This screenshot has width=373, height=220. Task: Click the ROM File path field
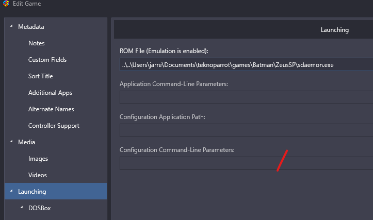pos(246,64)
